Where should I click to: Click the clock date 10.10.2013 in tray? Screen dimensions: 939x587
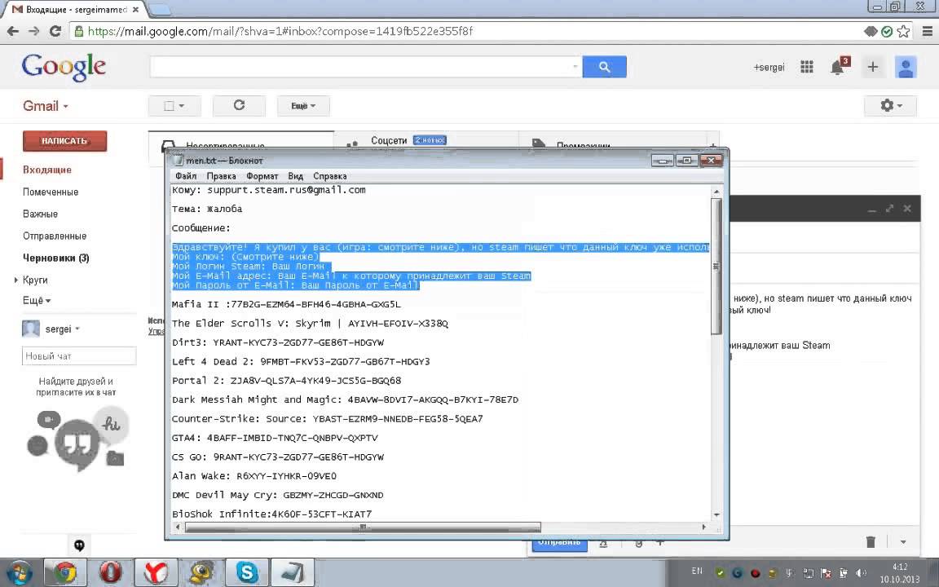click(x=900, y=579)
